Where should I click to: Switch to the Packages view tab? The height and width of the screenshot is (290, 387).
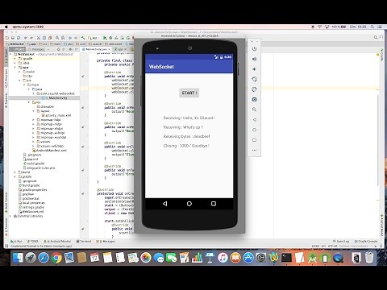click(36, 49)
